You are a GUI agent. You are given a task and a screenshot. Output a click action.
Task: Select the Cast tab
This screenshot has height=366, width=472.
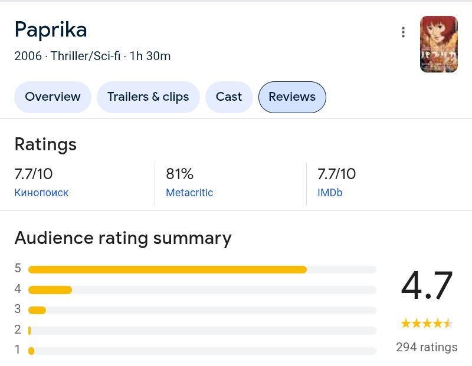(229, 97)
